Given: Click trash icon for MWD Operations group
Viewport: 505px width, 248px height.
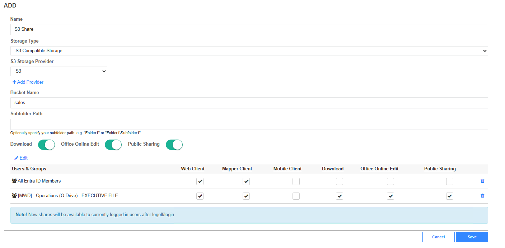Looking at the screenshot, I should point(482,196).
